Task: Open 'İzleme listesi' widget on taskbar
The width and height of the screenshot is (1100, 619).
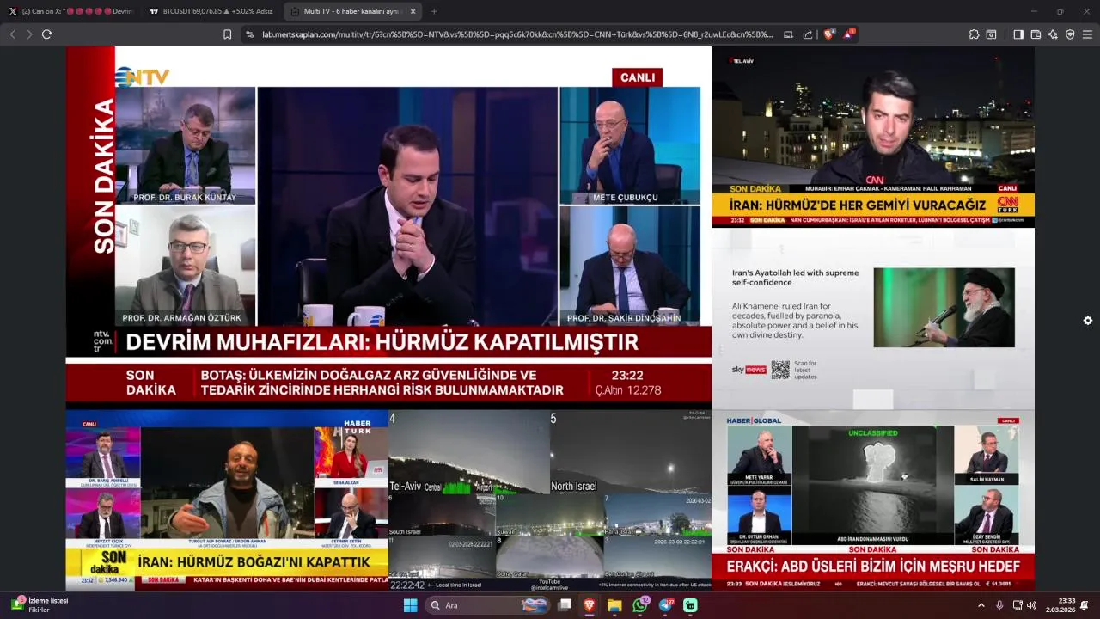Action: pyautogui.click(x=41, y=604)
